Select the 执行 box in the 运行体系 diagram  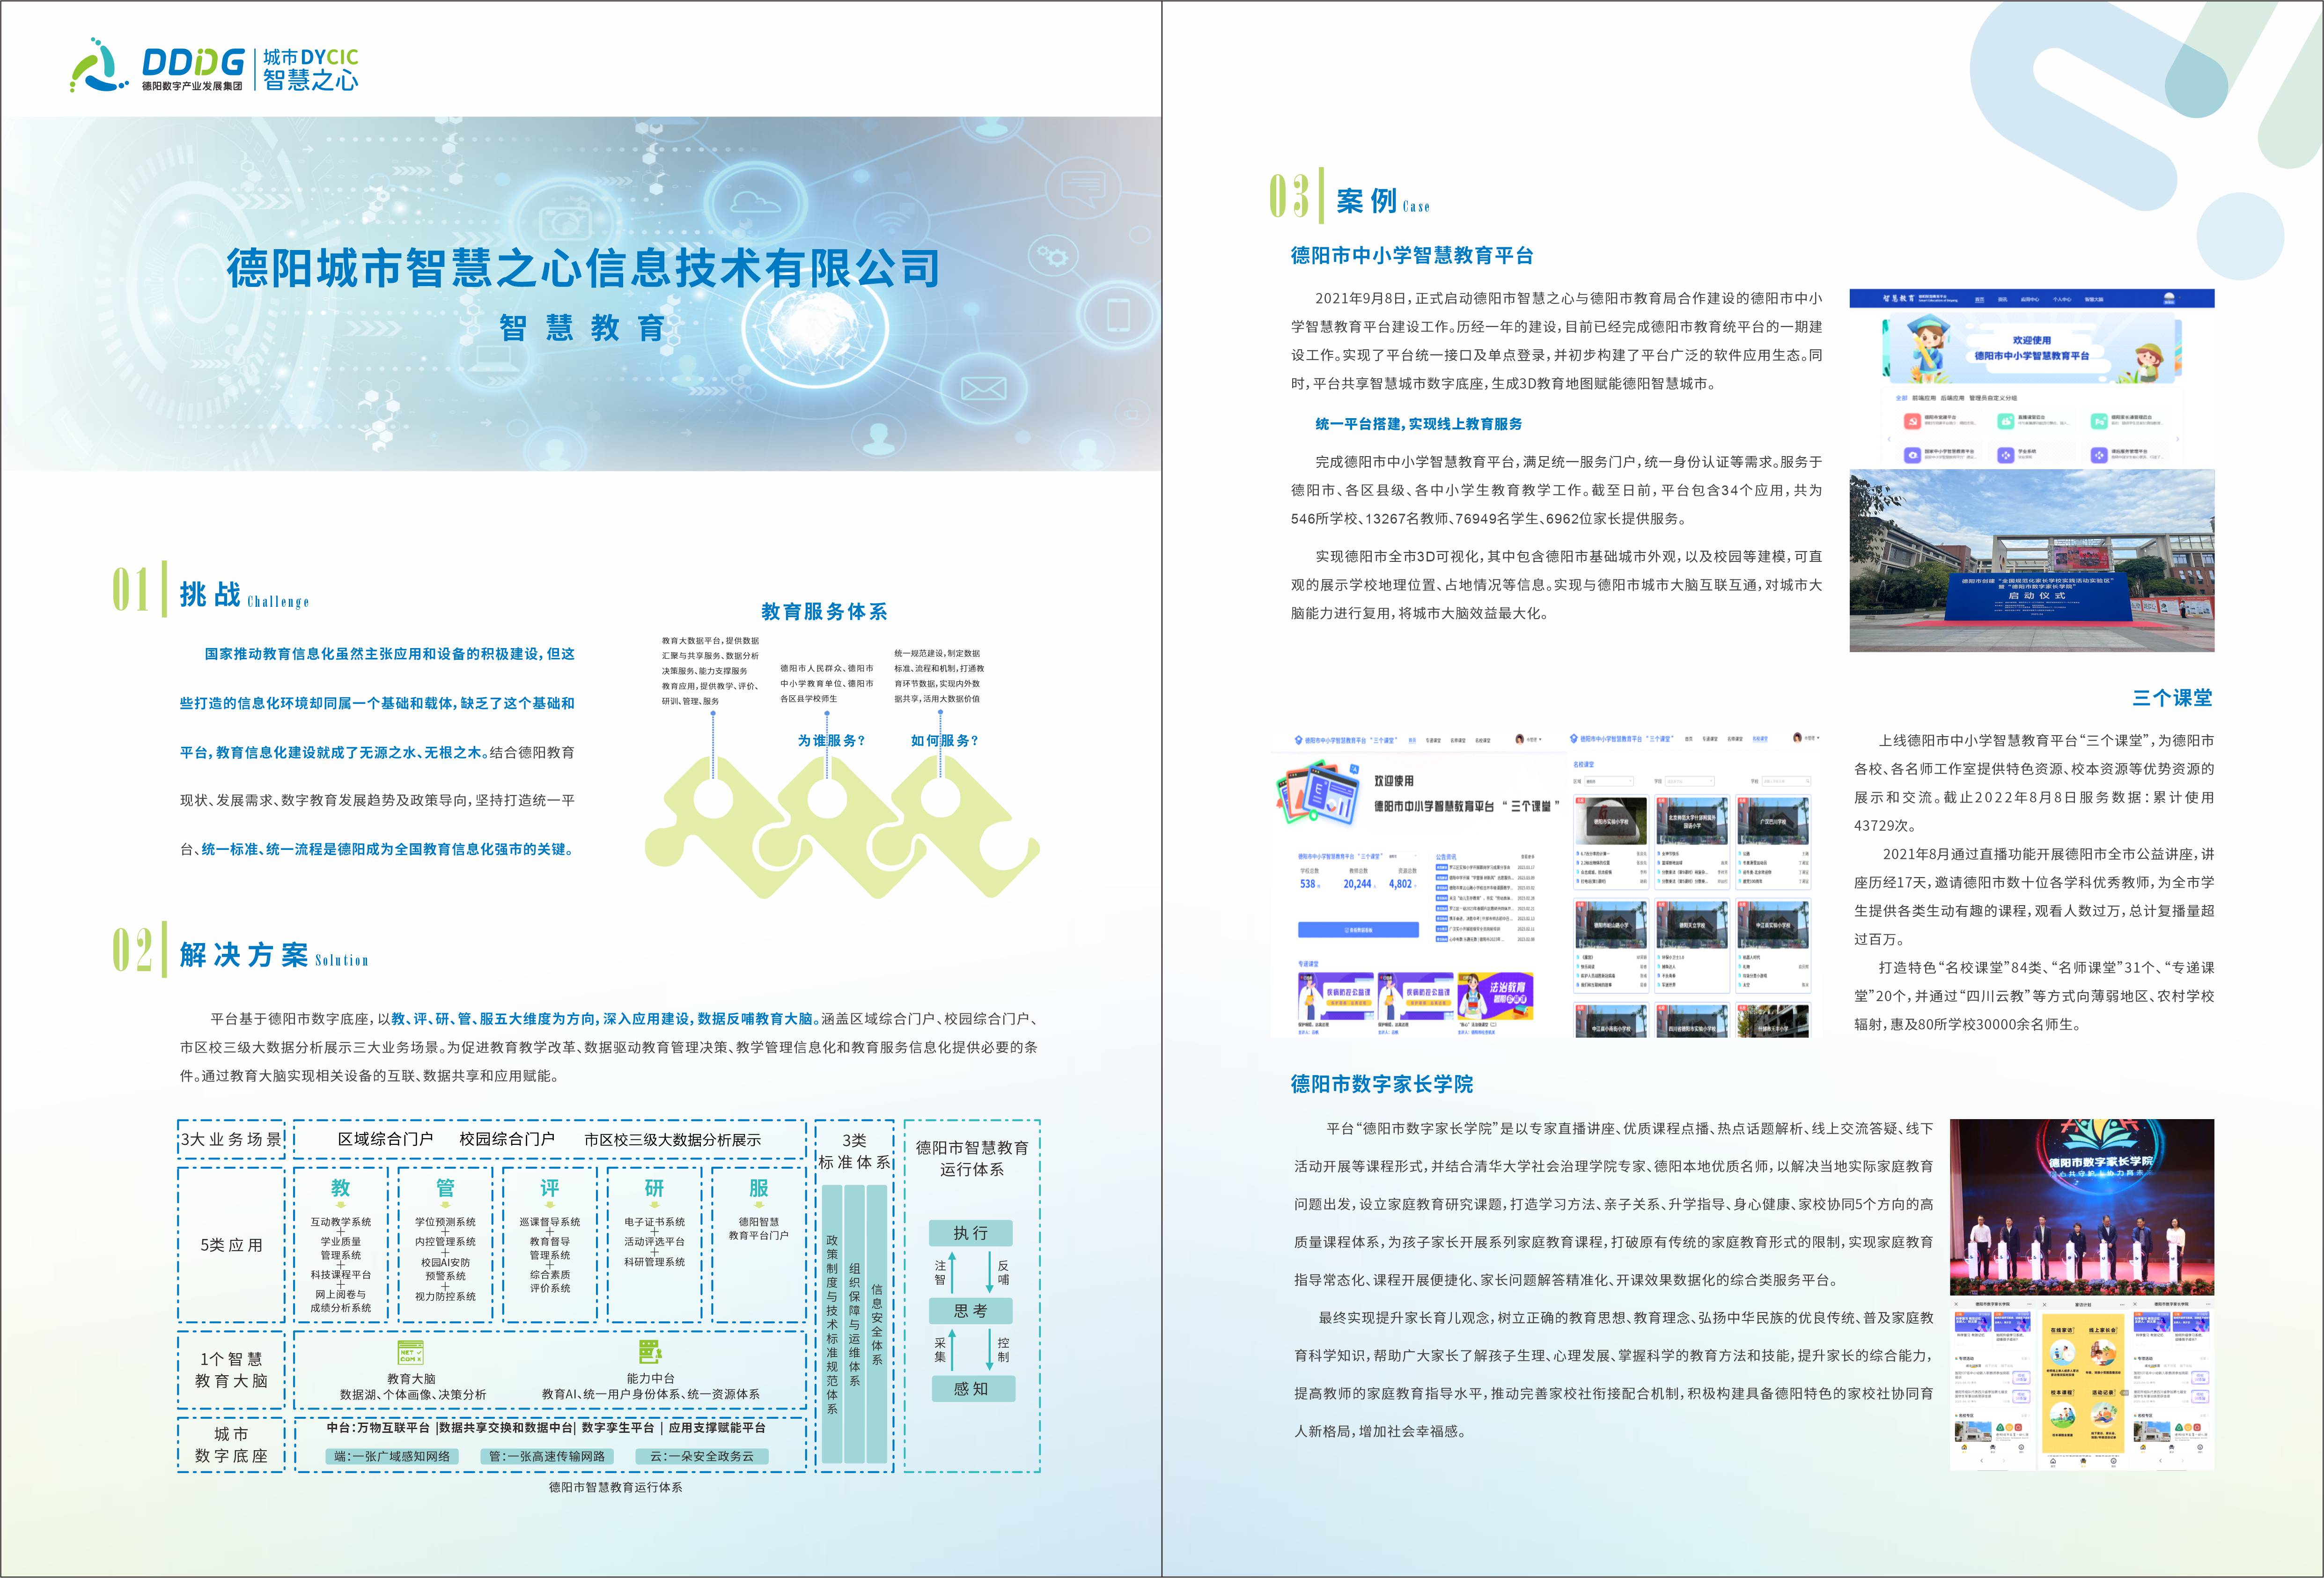click(970, 1233)
